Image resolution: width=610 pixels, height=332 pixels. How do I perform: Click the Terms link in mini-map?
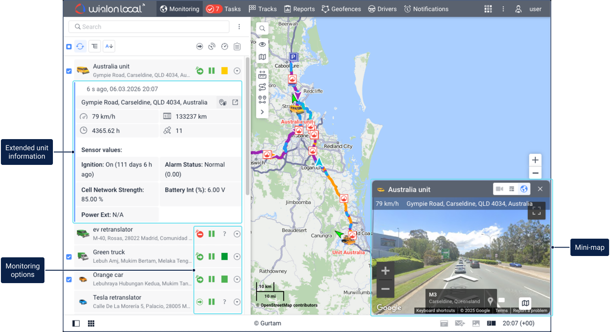pos(501,311)
